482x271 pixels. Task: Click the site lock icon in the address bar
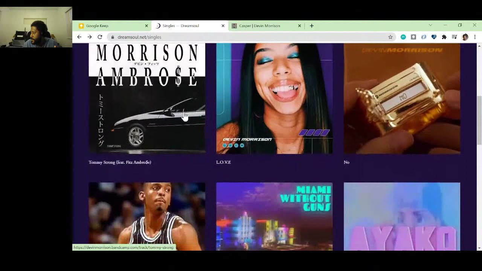point(112,37)
